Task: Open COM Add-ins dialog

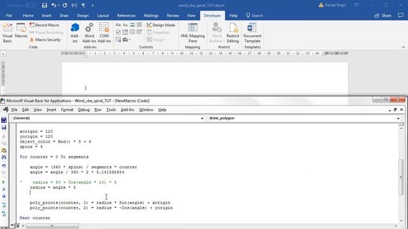Action: click(104, 32)
